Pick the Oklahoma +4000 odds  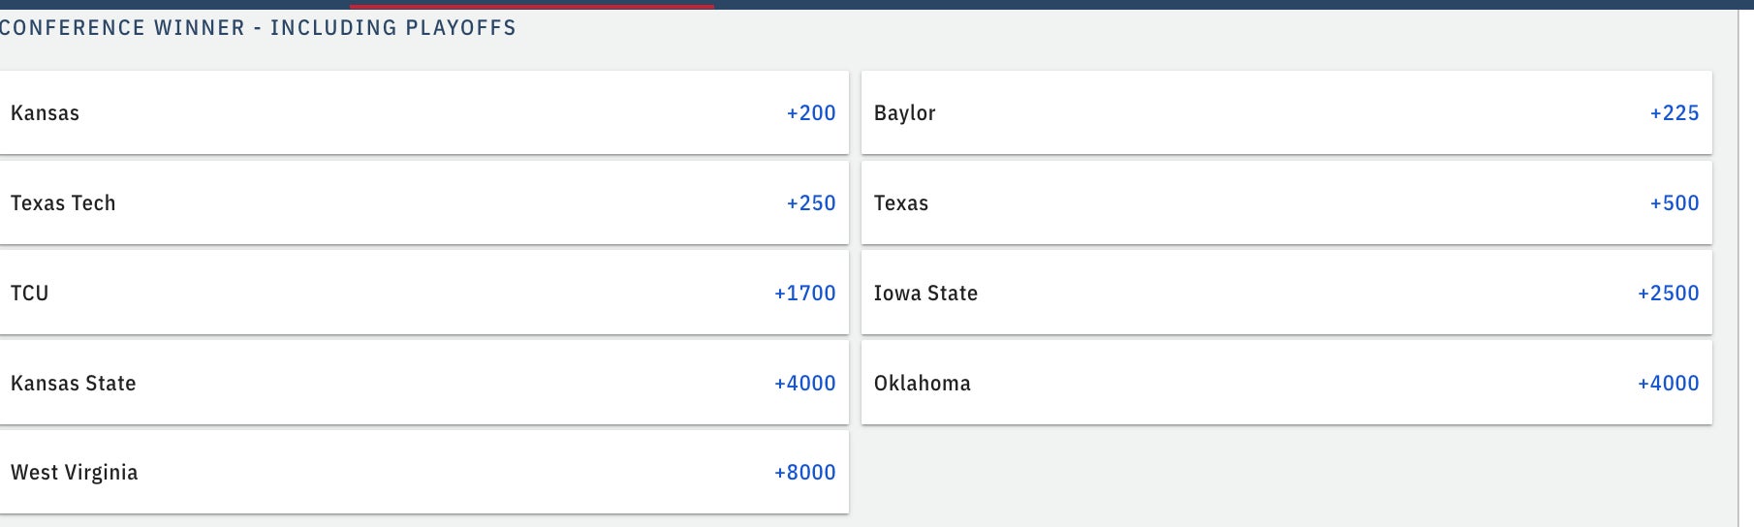(1668, 384)
